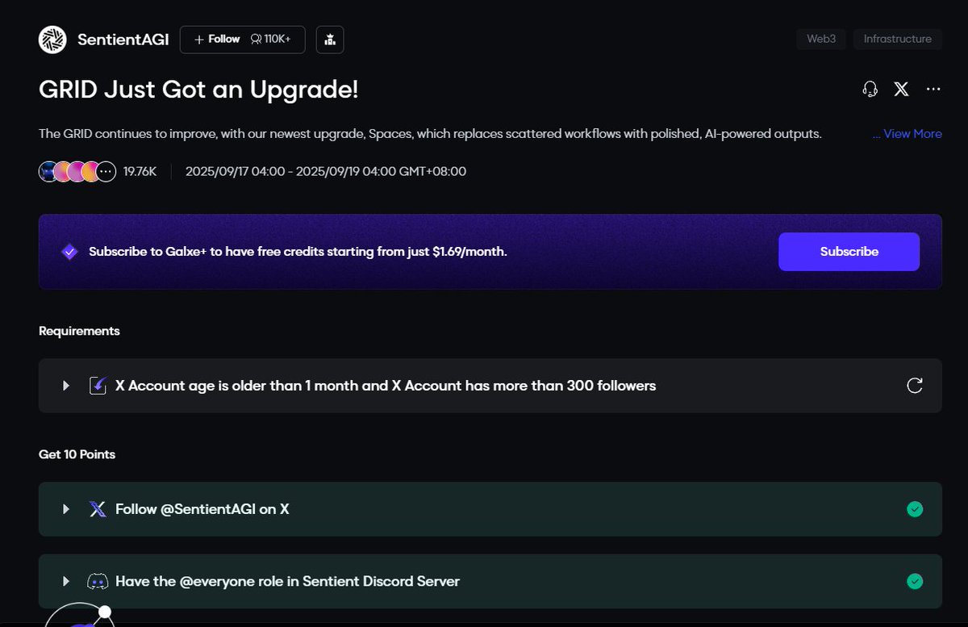Click the Discord icon on role task
The image size is (968, 627).
point(98,581)
